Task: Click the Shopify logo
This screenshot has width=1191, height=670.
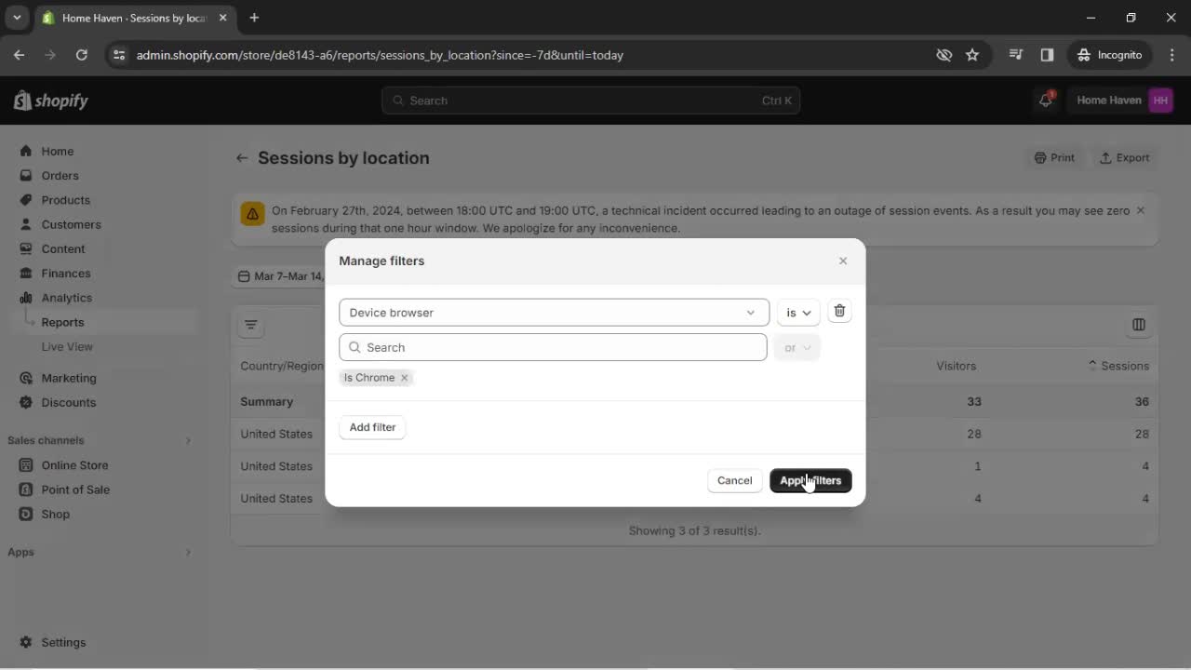Action: tap(51, 100)
